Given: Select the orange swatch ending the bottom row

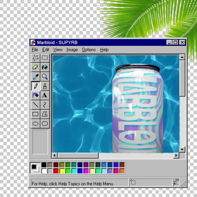Looking at the screenshot, I should 122,171.
